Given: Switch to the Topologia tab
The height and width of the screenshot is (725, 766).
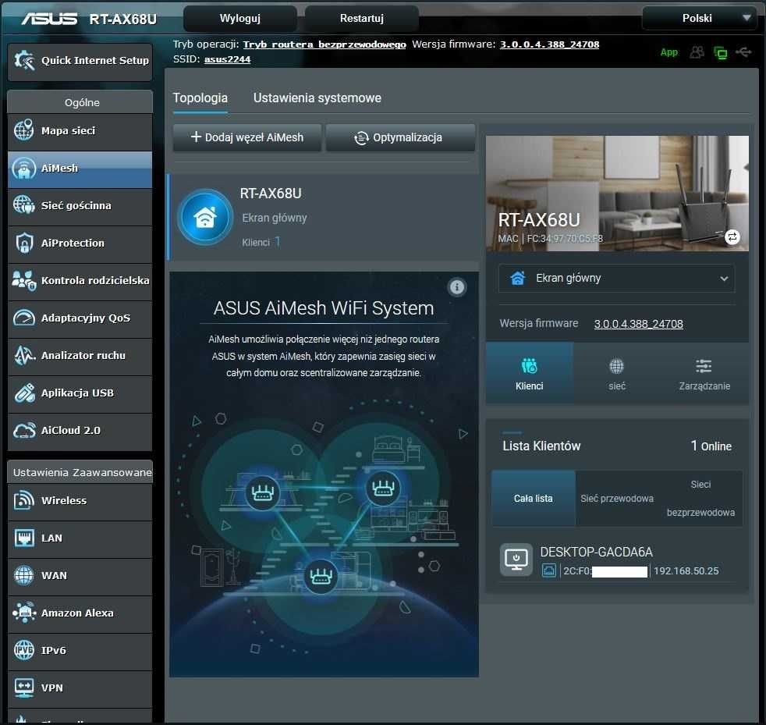Looking at the screenshot, I should click(x=200, y=98).
